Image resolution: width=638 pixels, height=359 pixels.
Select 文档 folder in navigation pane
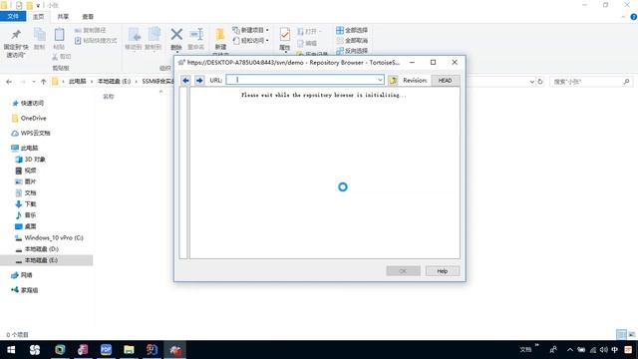[30, 192]
